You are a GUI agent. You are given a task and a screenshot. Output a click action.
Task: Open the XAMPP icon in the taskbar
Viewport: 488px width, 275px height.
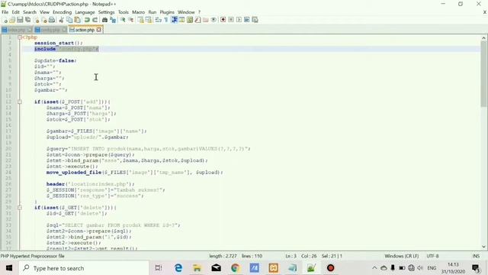(274, 268)
